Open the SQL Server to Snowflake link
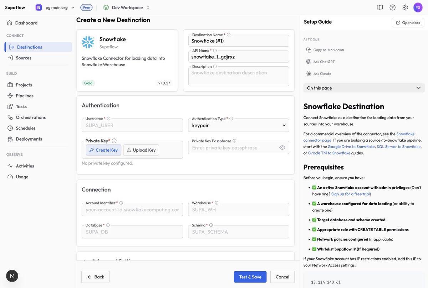 [x=399, y=146]
